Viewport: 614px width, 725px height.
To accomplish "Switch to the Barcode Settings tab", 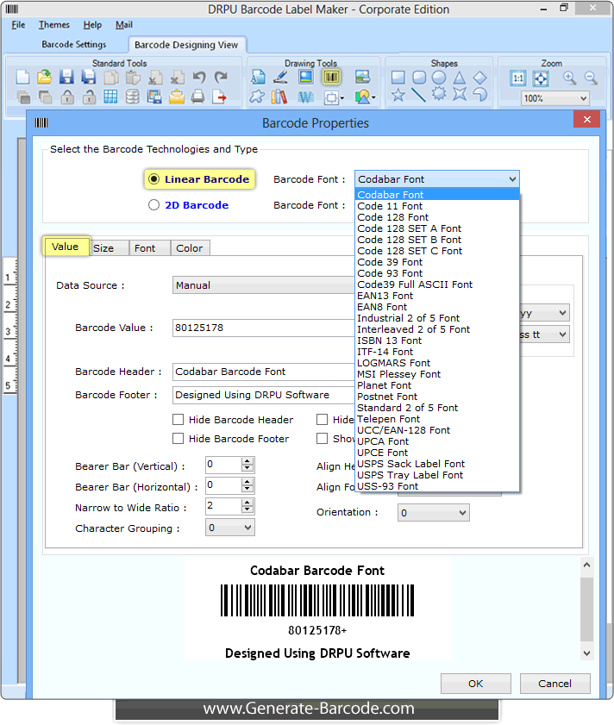I will [x=74, y=44].
